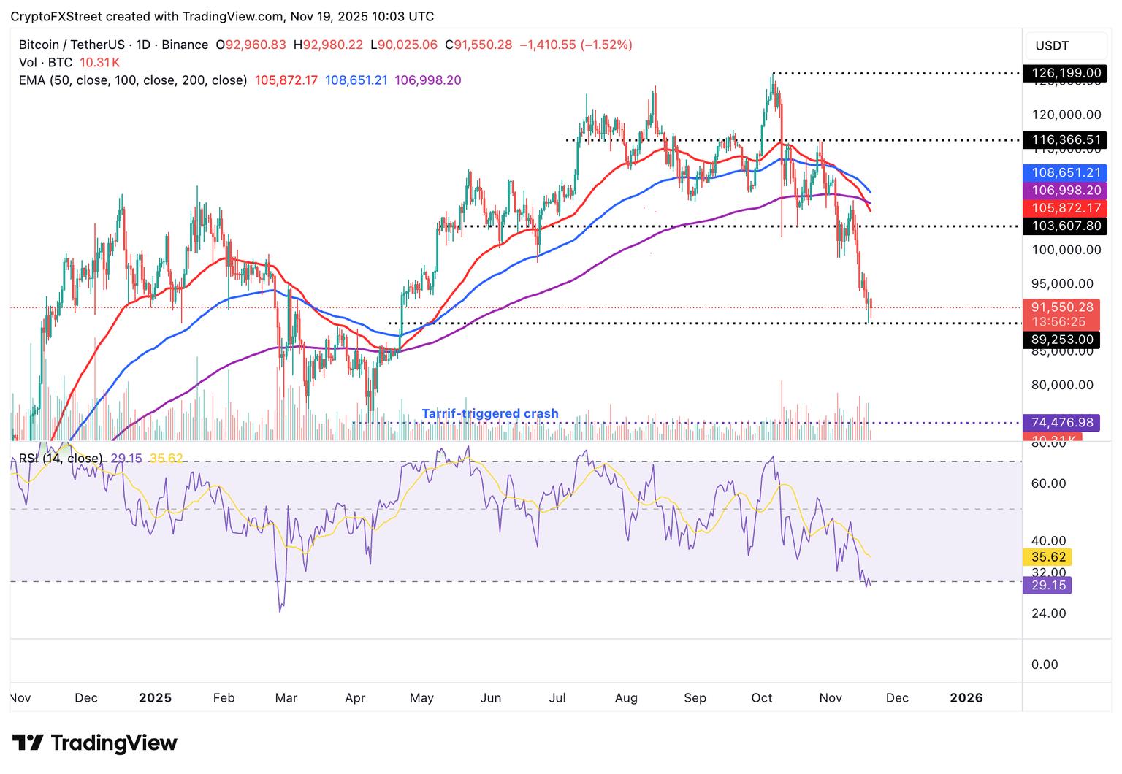
Task: Select the Jul label on time axis
Action: coord(557,698)
